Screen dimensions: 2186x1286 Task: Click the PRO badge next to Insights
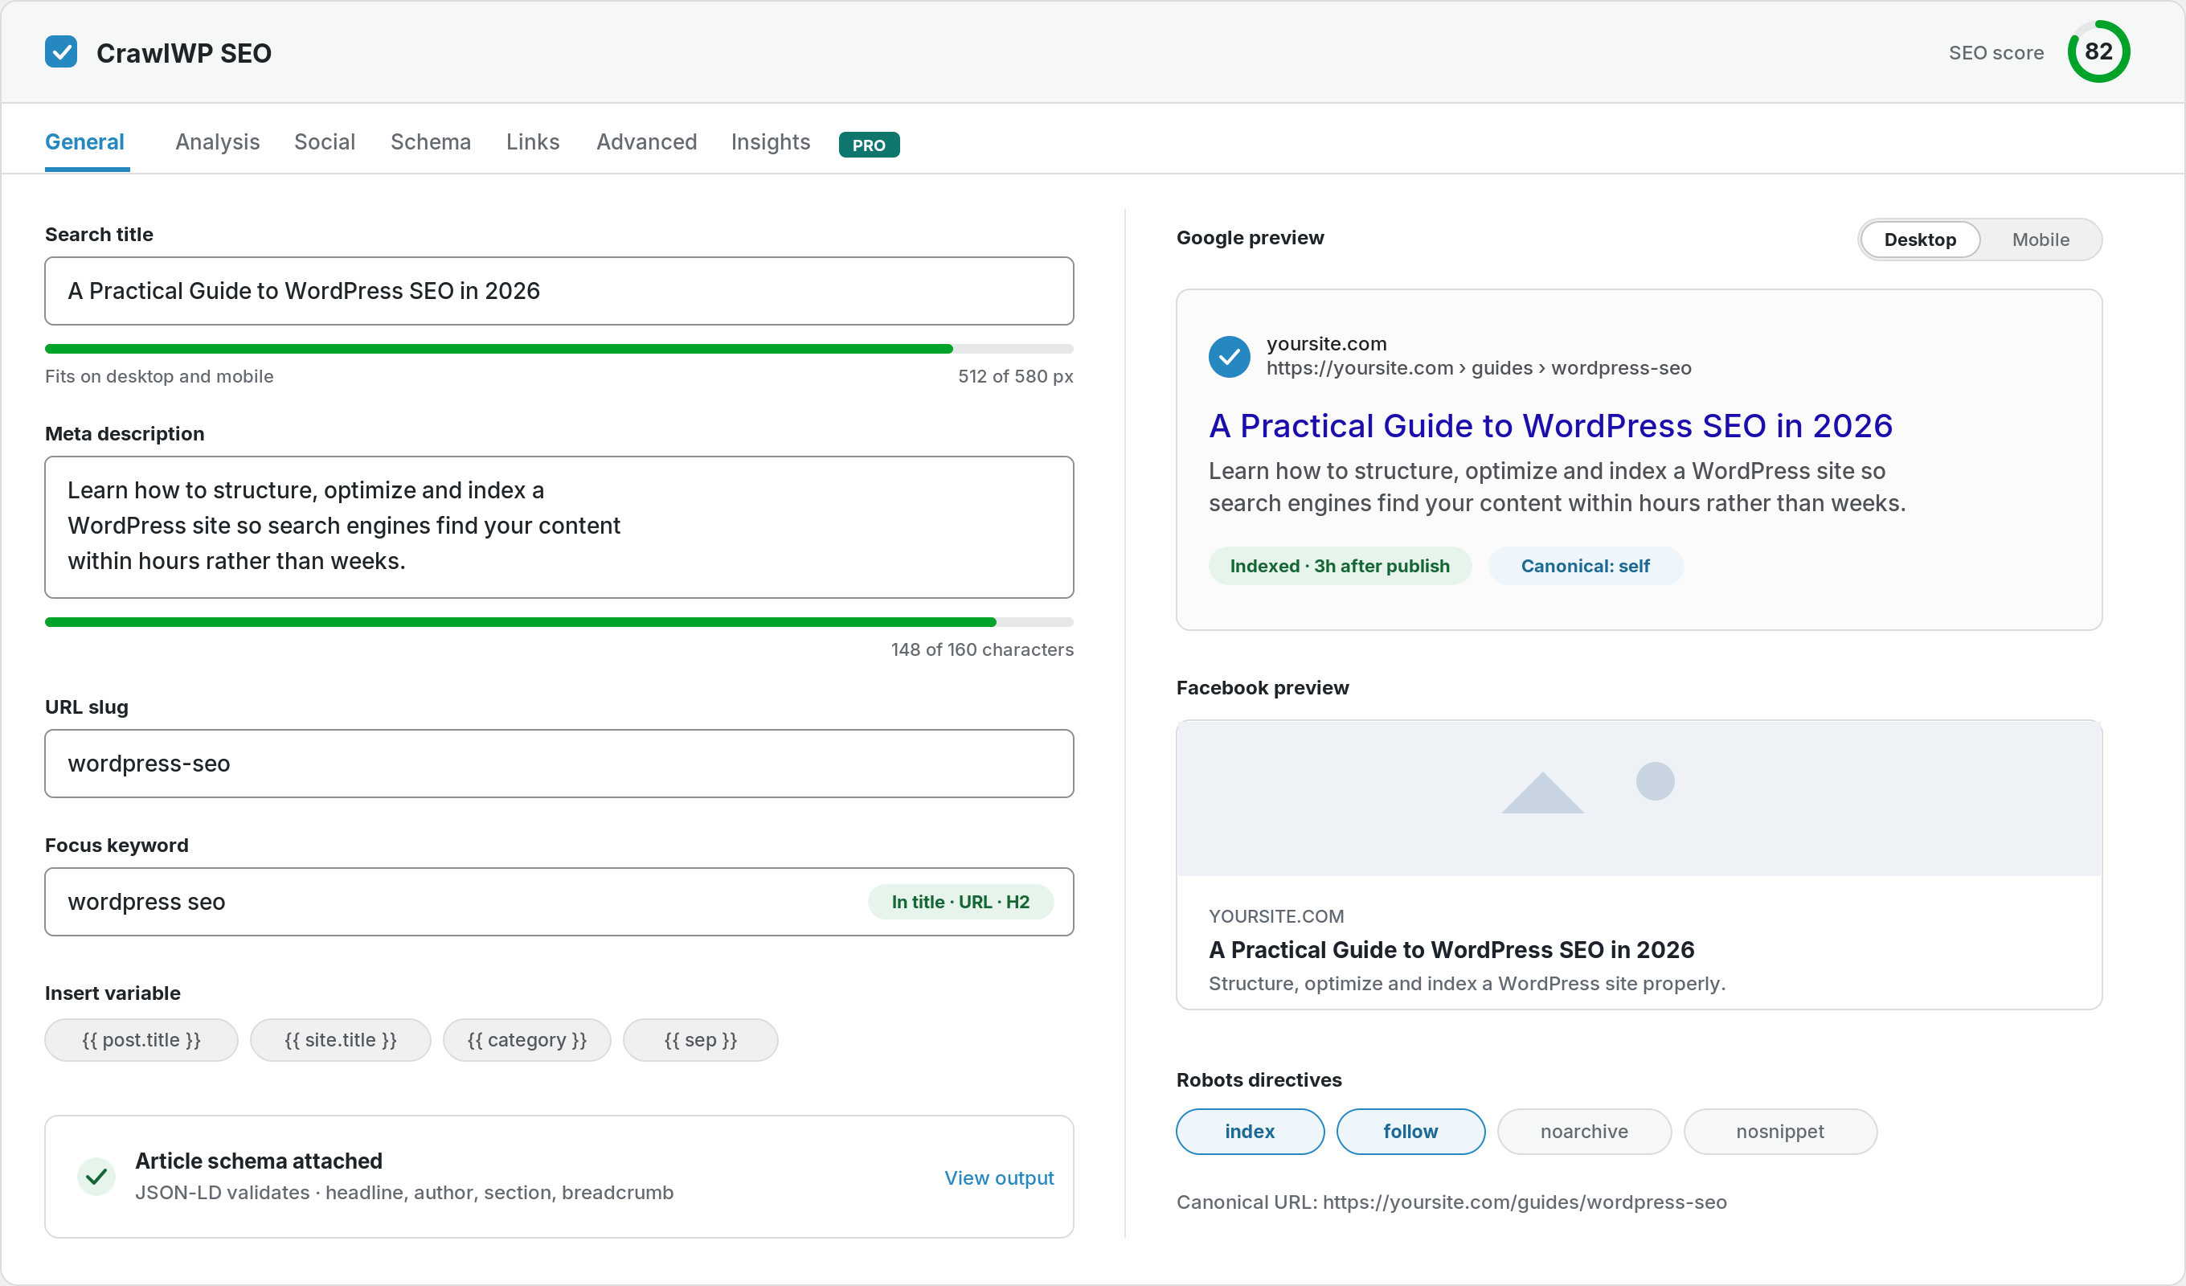tap(868, 145)
